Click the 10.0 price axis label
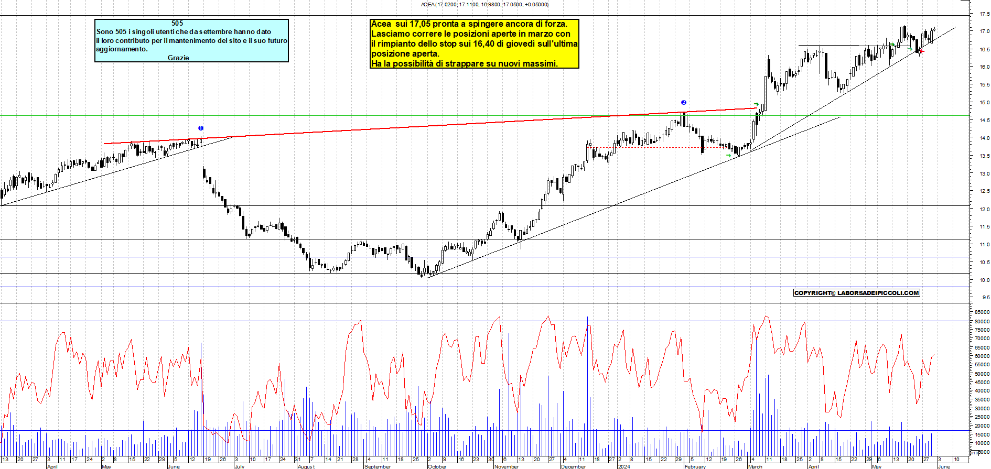This screenshot has height=469, width=991. 985,280
